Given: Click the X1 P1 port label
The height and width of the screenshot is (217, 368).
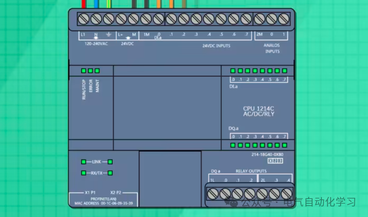Looking at the screenshot, I should pyautogui.click(x=90, y=193).
